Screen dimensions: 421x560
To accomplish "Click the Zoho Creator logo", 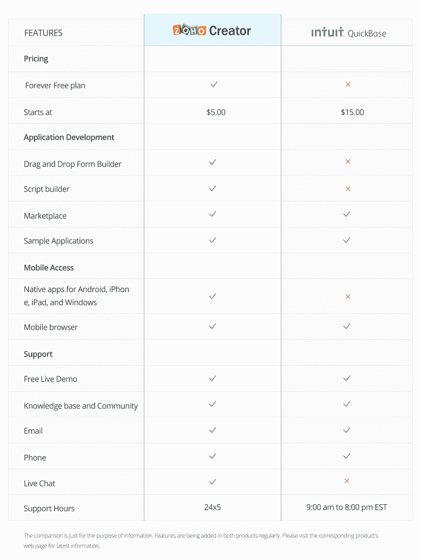I will point(212,31).
